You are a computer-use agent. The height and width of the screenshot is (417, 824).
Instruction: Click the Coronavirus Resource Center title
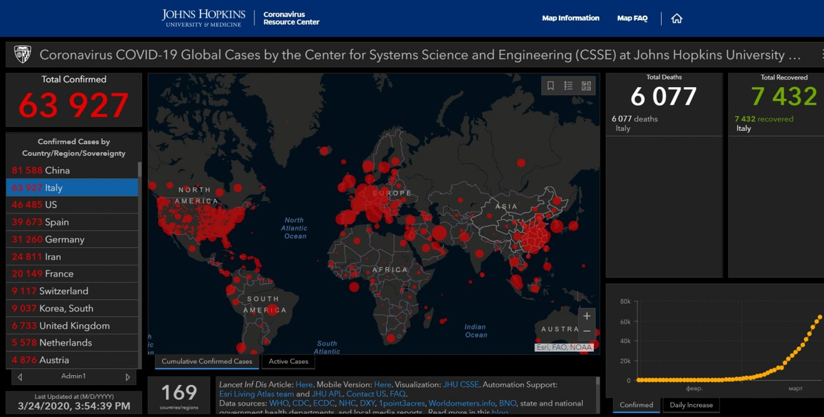point(291,19)
